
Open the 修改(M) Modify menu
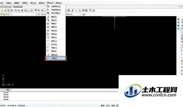[50, 3]
